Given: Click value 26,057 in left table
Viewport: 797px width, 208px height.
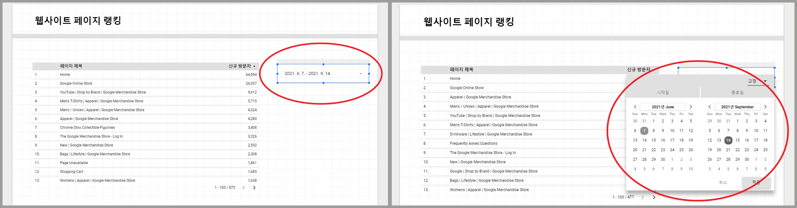Looking at the screenshot, I should (x=251, y=83).
